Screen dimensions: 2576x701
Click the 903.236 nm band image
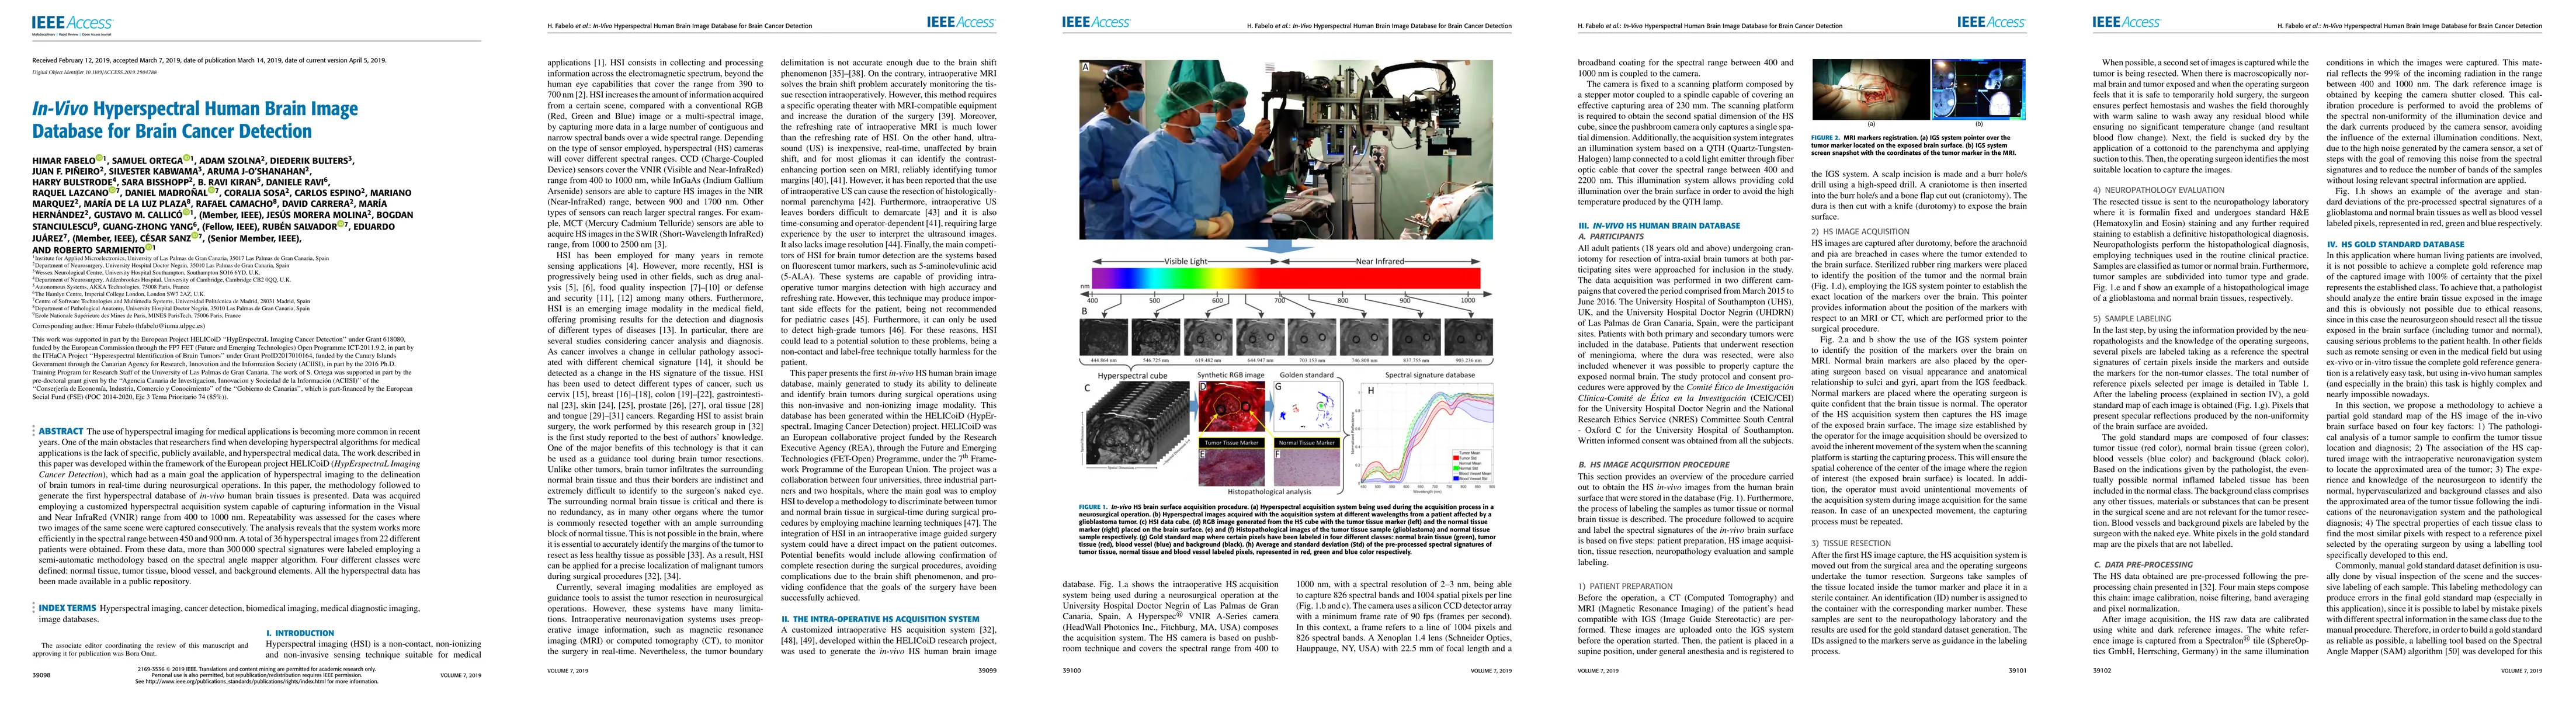(1469, 337)
